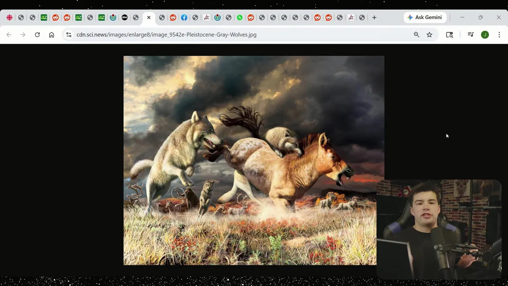
Task: Open the J profile avatar
Action: [x=485, y=35]
